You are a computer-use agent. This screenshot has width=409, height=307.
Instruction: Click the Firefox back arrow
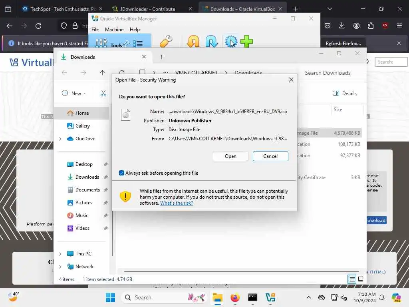(x=10, y=26)
